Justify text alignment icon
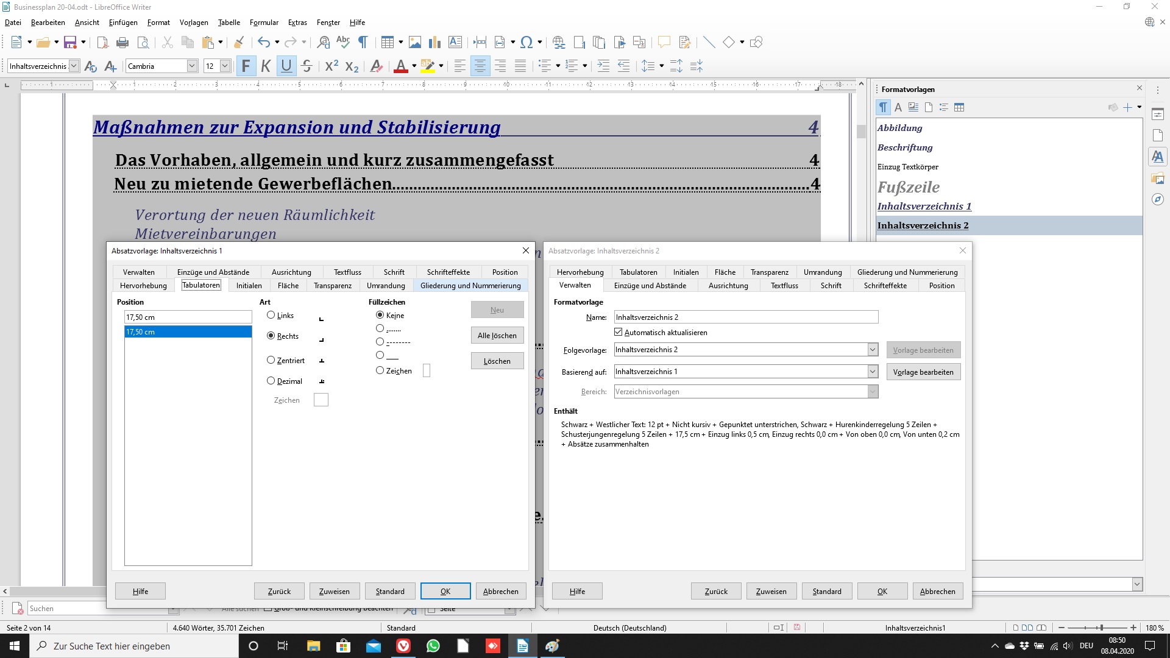The height and width of the screenshot is (658, 1170). tap(520, 66)
